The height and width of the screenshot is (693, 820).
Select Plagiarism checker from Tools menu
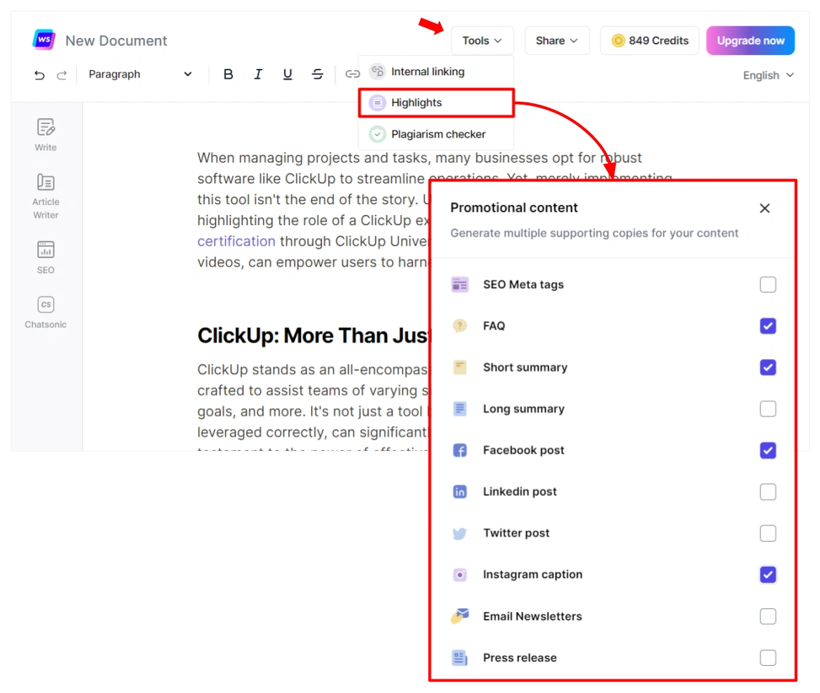(436, 135)
